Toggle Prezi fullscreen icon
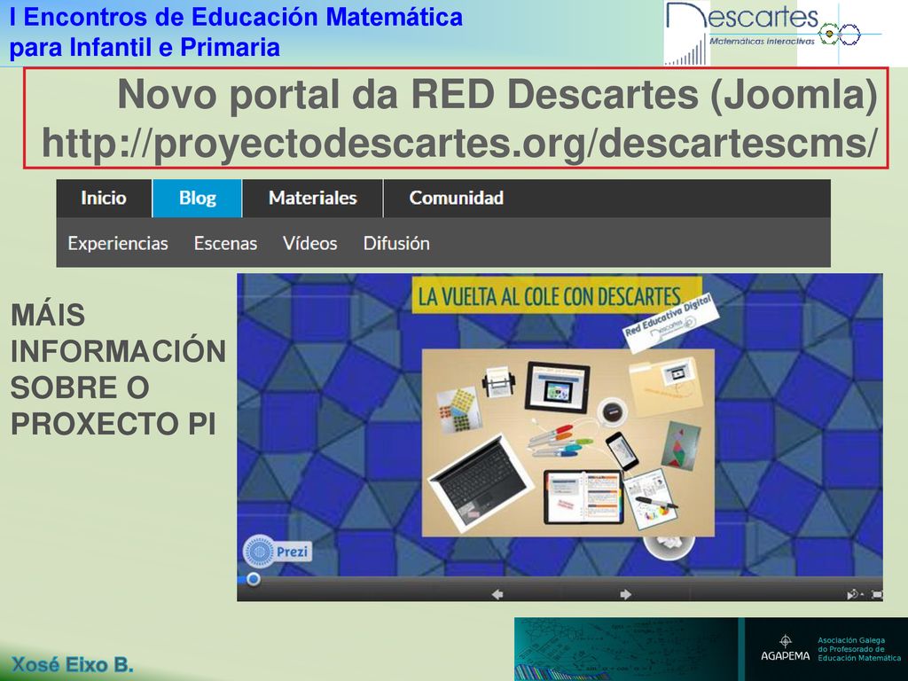Viewport: 908px width, 681px height. 877,594
